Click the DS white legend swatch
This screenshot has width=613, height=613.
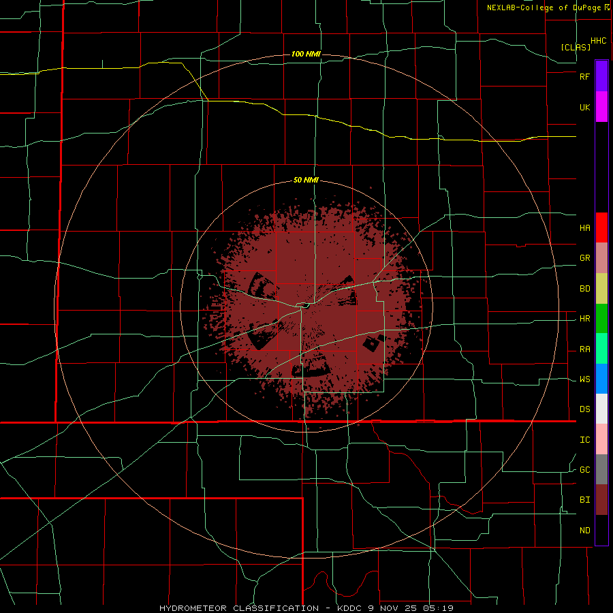601,409
